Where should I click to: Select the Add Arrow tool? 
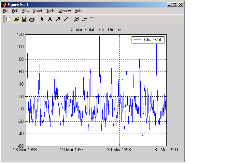point(58,19)
